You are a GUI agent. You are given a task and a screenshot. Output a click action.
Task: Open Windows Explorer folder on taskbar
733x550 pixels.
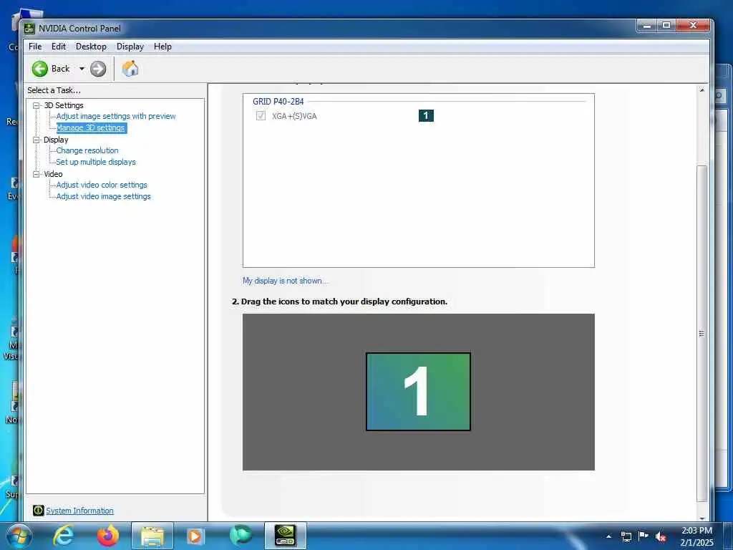pos(152,536)
